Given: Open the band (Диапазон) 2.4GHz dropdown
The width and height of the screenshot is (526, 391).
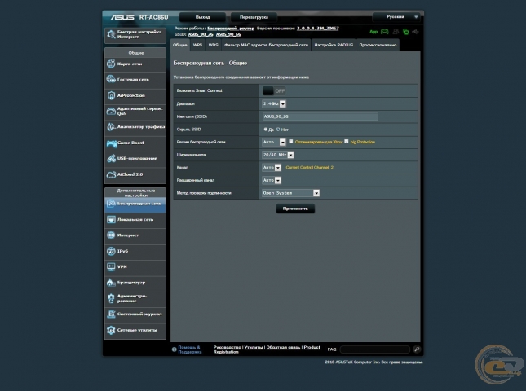Looking at the screenshot, I should (274, 104).
